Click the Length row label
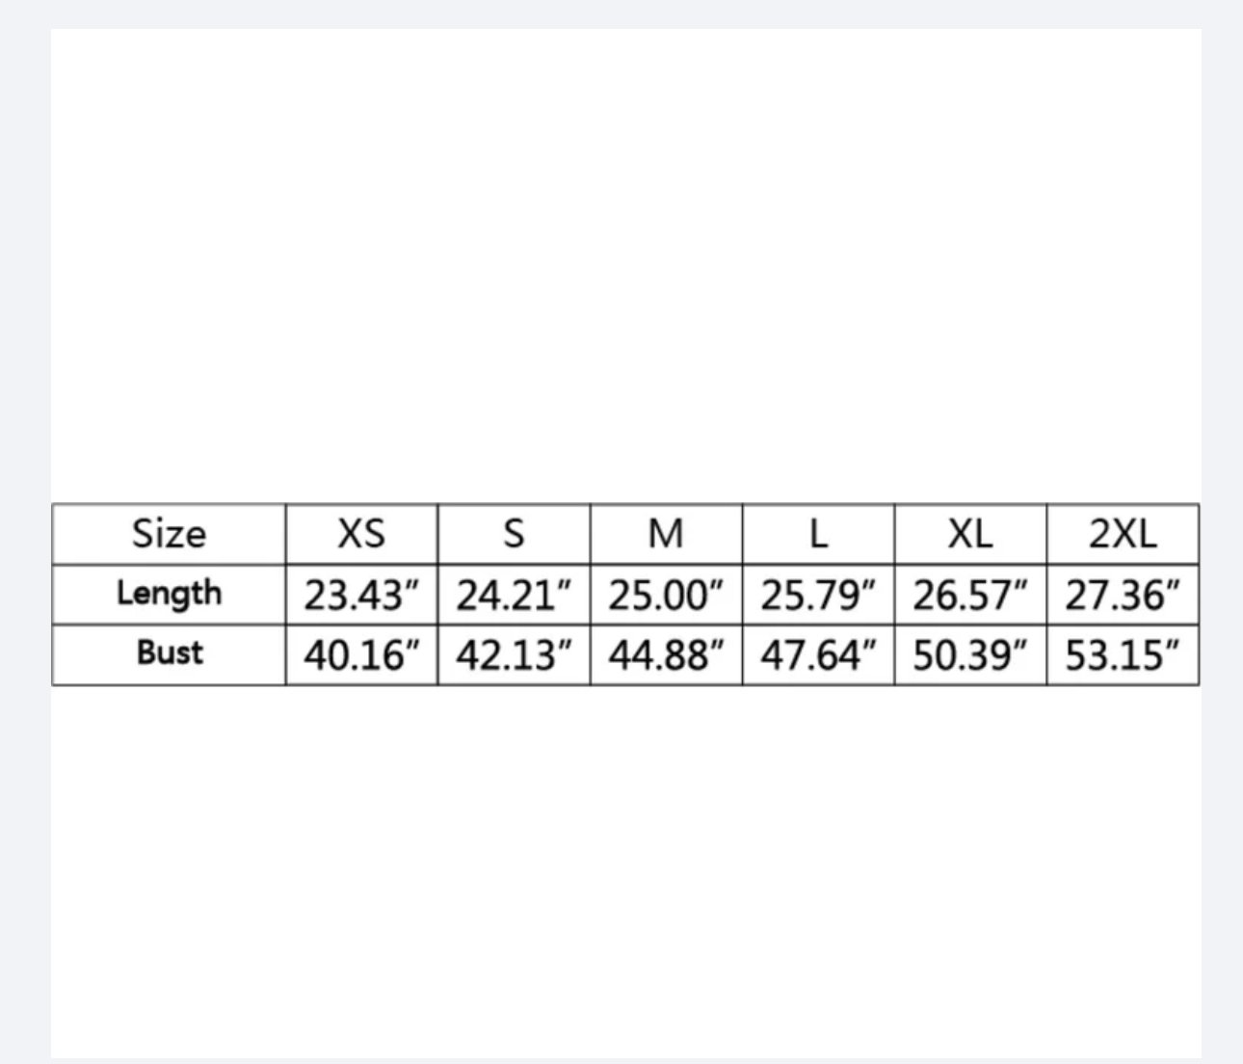The height and width of the screenshot is (1064, 1243). (169, 594)
